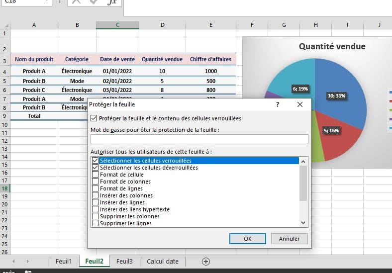This screenshot has width=392, height=273.
Task: Confirm with the OK button
Action: pyautogui.click(x=248, y=239)
